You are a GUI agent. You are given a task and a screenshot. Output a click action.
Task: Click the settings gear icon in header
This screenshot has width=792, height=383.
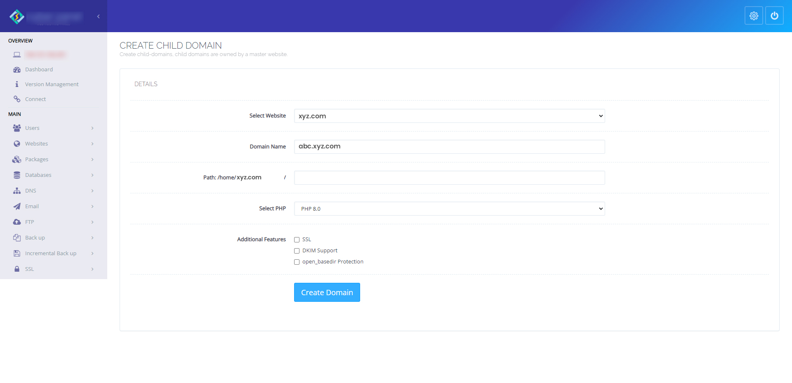(753, 16)
